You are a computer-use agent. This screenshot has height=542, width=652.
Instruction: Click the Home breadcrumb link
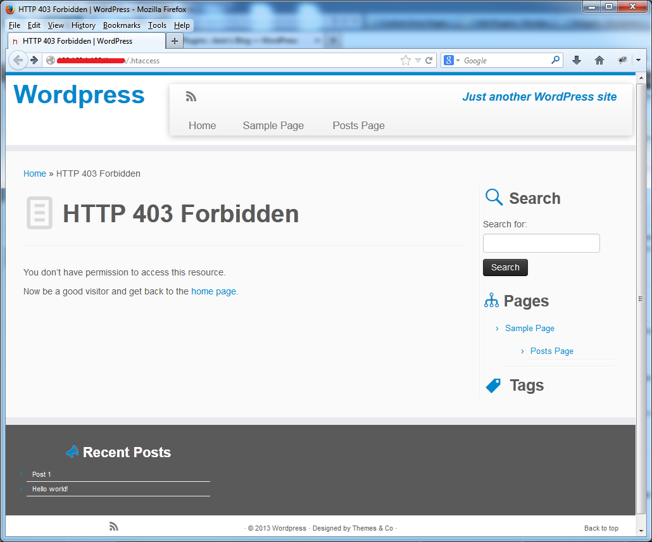click(35, 173)
